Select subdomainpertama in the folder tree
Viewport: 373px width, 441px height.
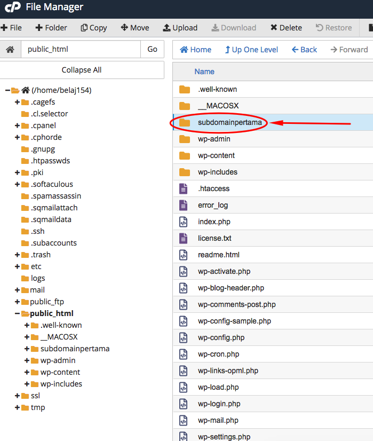[75, 349]
